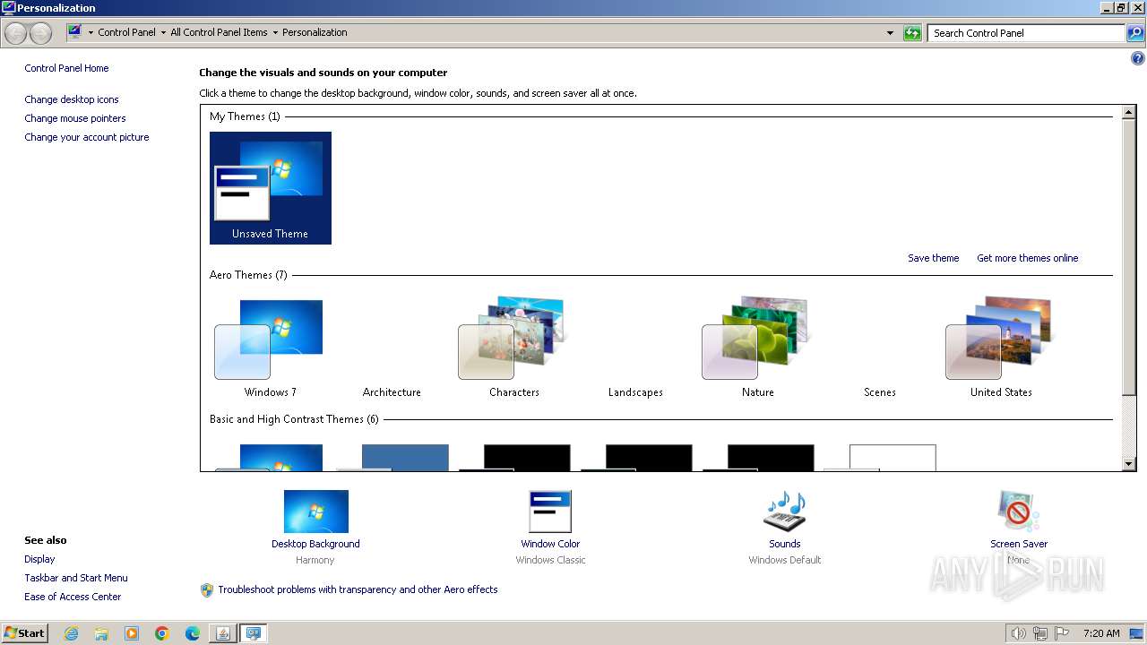Open Change your account picture link
Image resolution: width=1147 pixels, height=645 pixels.
(87, 137)
